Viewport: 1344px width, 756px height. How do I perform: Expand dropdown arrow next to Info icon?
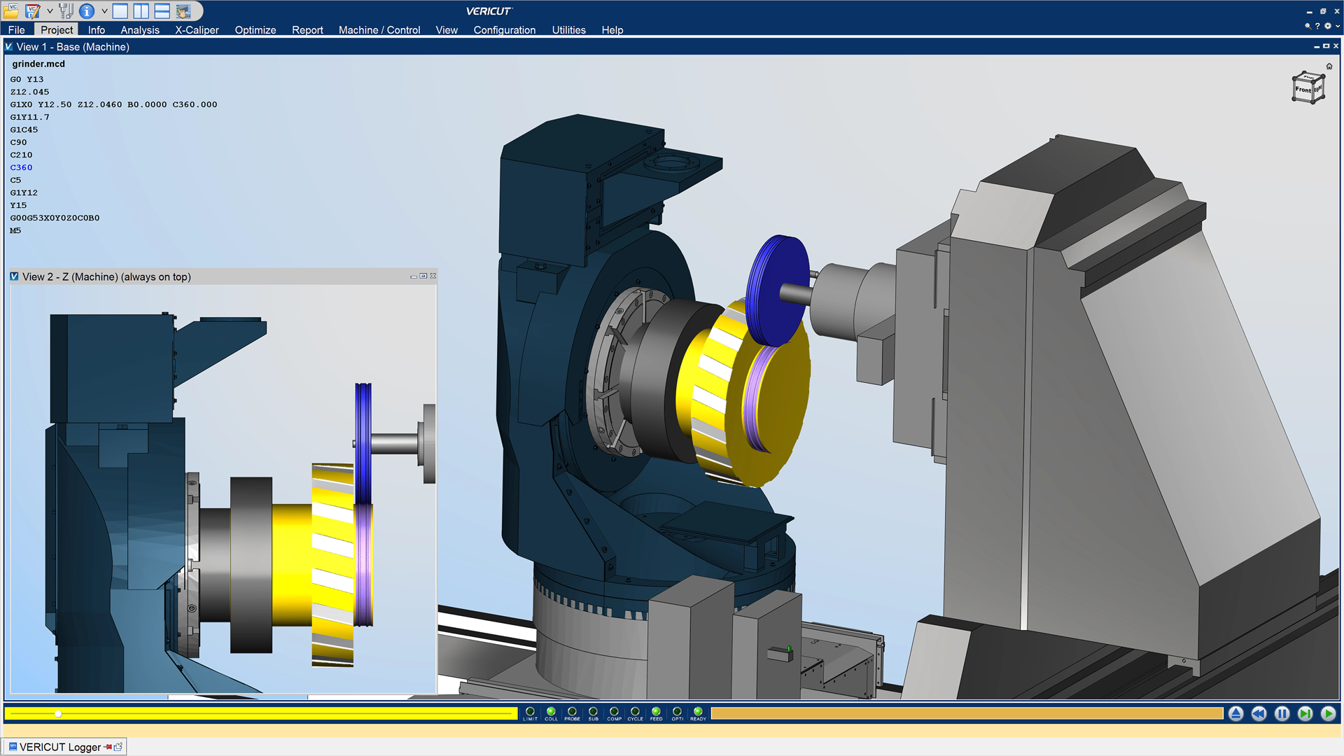click(104, 10)
